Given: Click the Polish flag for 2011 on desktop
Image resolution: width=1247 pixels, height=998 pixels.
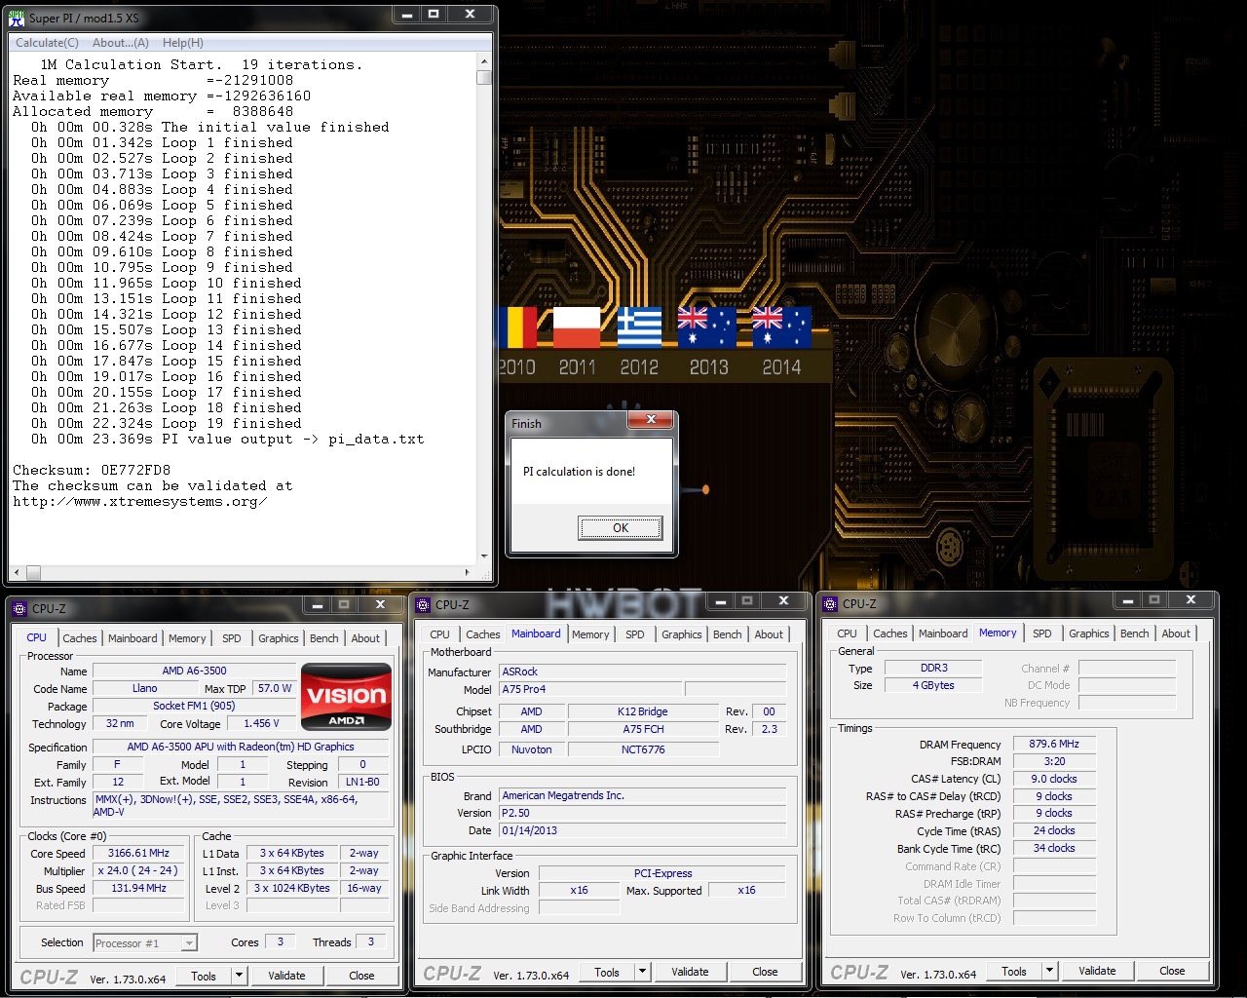Looking at the screenshot, I should (577, 327).
